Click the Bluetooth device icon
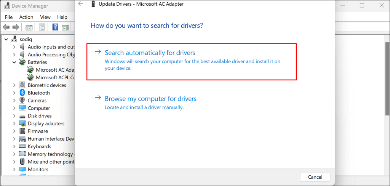This screenshot has width=390, height=186. tap(22, 93)
